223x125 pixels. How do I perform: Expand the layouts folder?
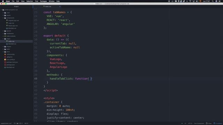(x=3, y=31)
